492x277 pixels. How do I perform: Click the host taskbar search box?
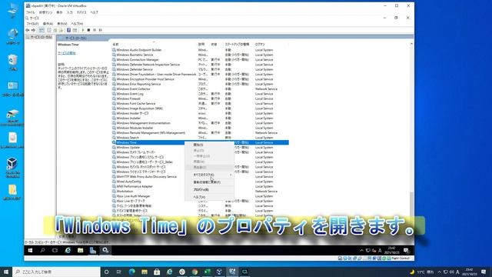coord(56,272)
